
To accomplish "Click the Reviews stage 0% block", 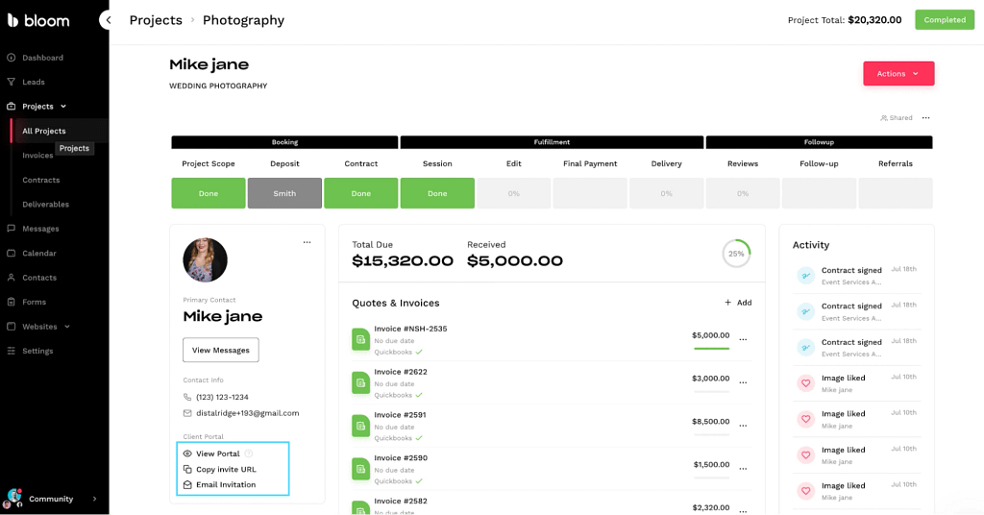I will (743, 193).
